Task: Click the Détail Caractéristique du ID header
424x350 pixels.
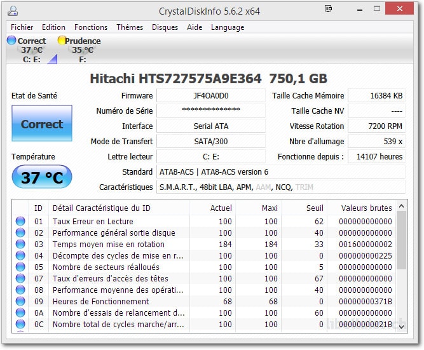Action: pyautogui.click(x=119, y=208)
